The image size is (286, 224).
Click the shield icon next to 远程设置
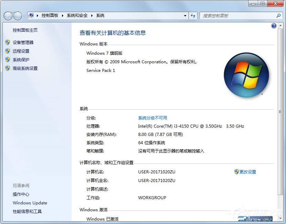point(8,51)
